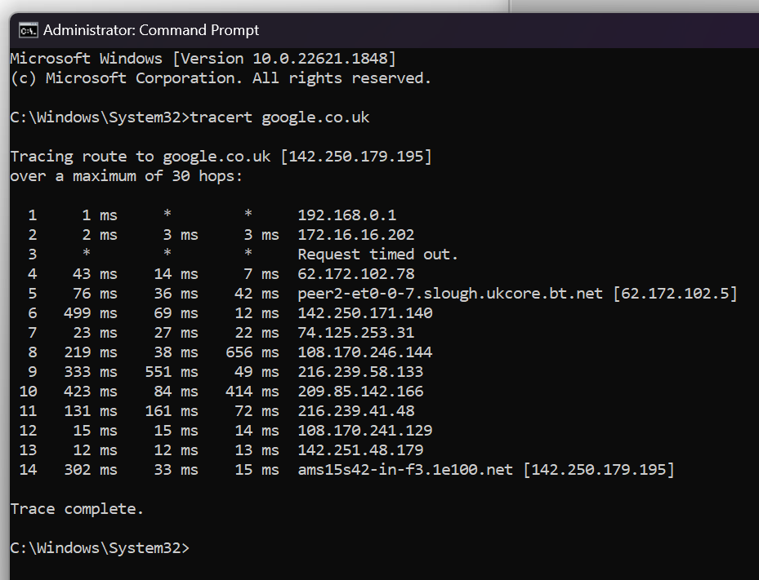Click the Request timed out message

(x=377, y=255)
